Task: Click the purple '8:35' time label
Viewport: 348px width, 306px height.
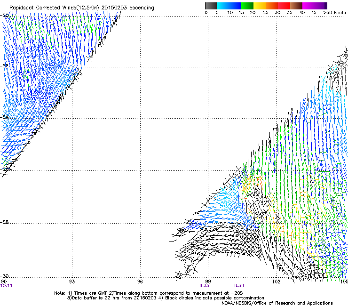Action: click(204, 286)
